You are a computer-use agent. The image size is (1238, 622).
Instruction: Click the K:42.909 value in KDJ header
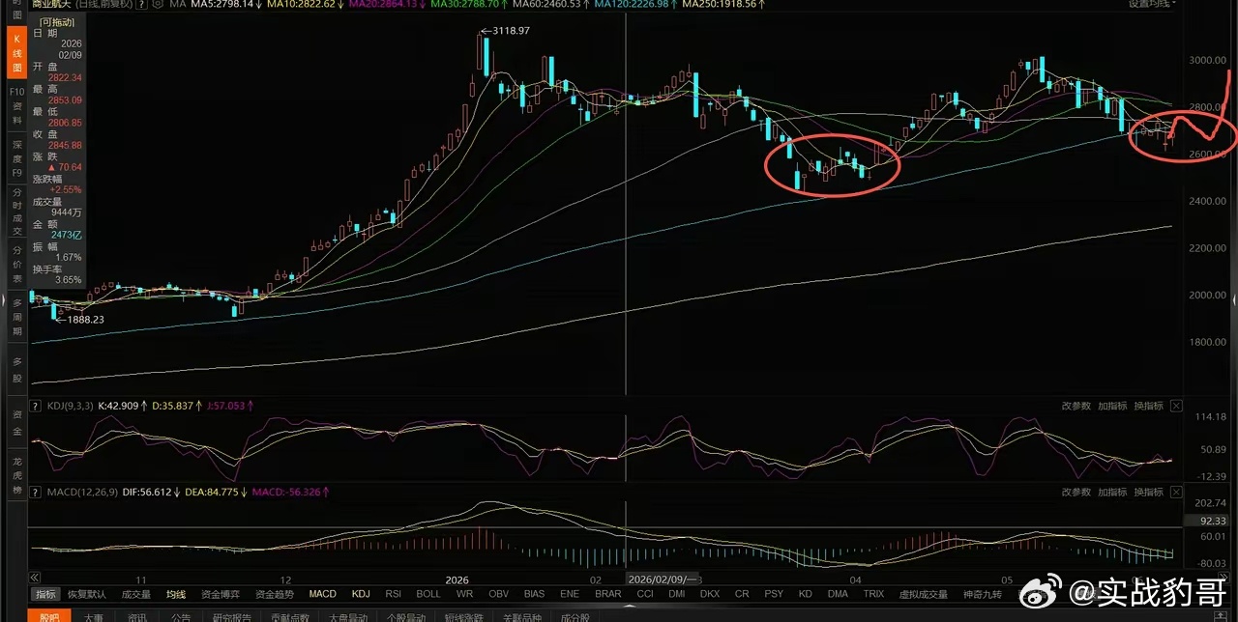[125, 407]
